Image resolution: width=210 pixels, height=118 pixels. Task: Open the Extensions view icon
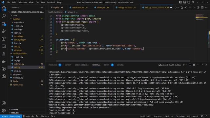[x=4, y=39]
